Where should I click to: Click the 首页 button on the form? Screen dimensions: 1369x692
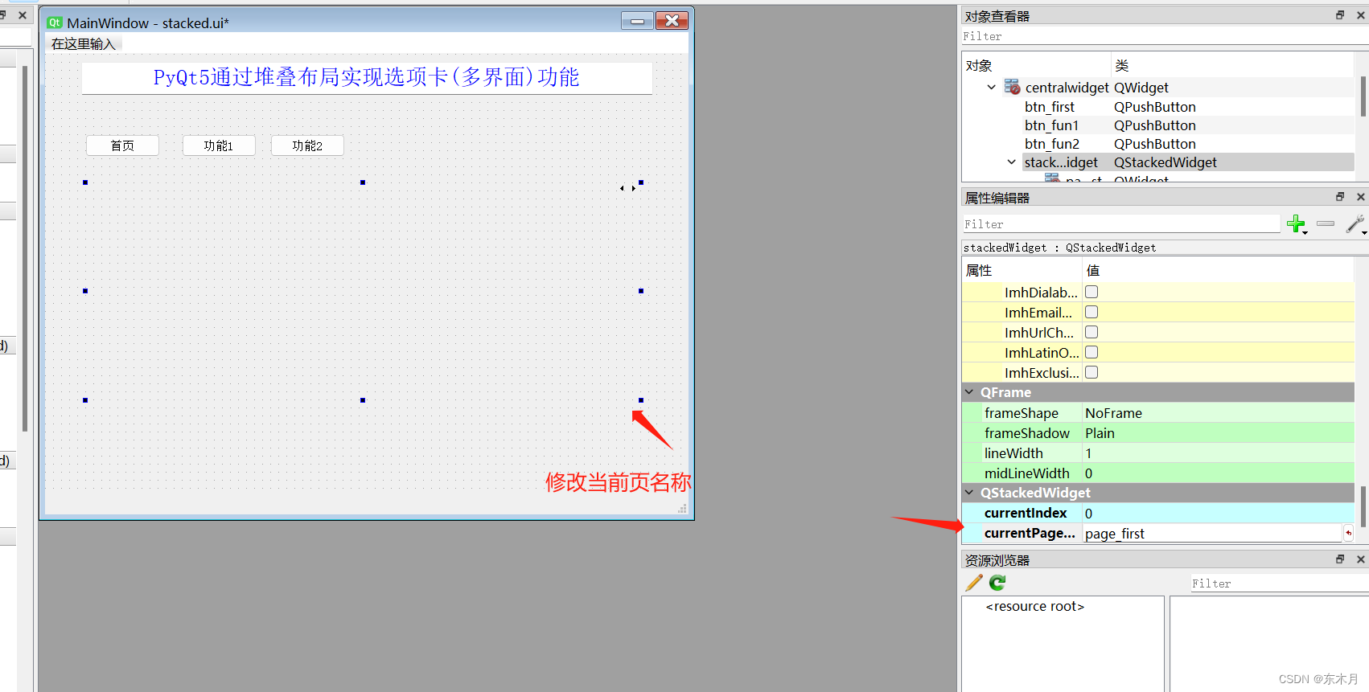[x=122, y=145]
